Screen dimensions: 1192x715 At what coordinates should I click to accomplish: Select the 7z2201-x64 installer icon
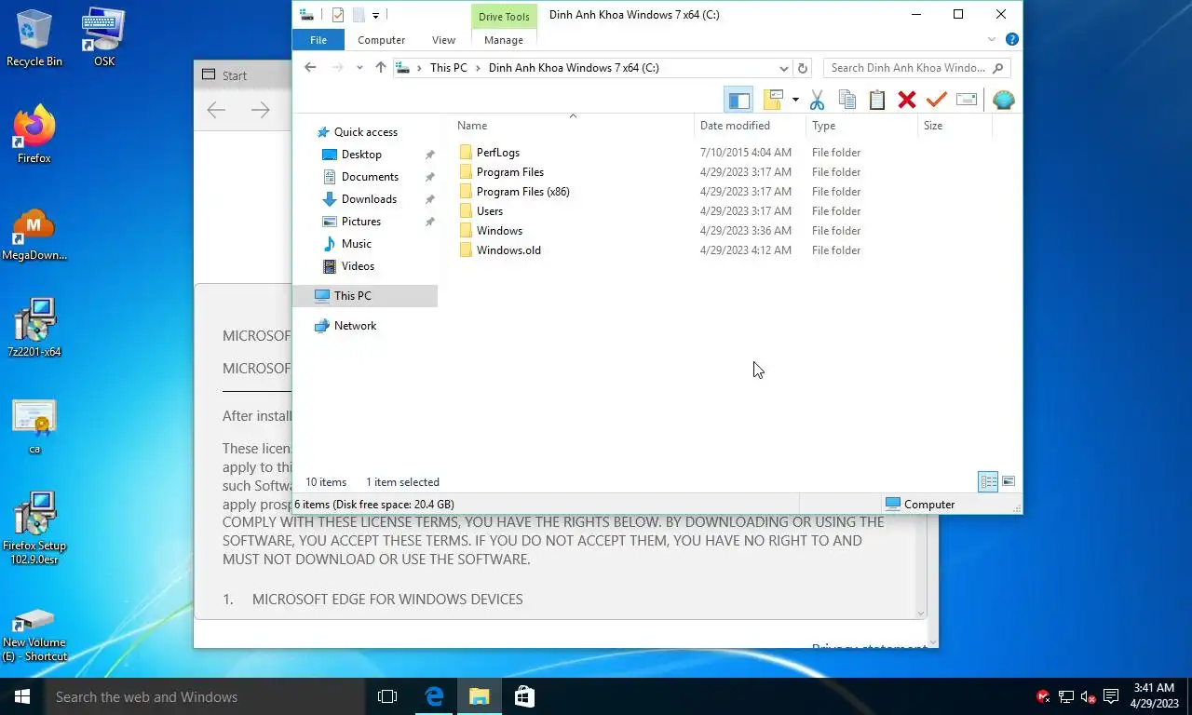(x=34, y=328)
